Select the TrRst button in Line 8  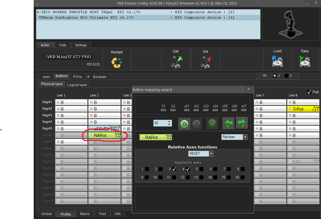pos(303,109)
